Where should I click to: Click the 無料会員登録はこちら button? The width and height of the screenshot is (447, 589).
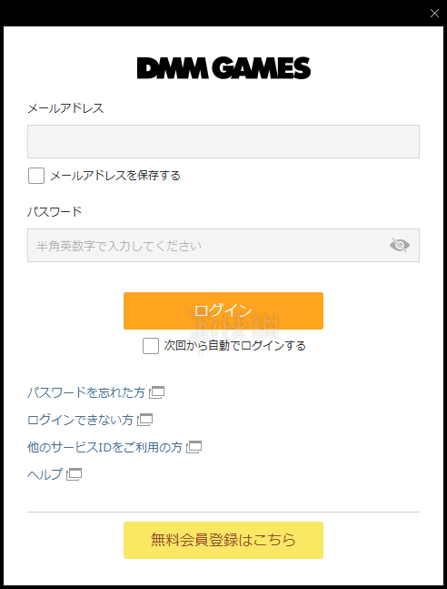(x=223, y=540)
